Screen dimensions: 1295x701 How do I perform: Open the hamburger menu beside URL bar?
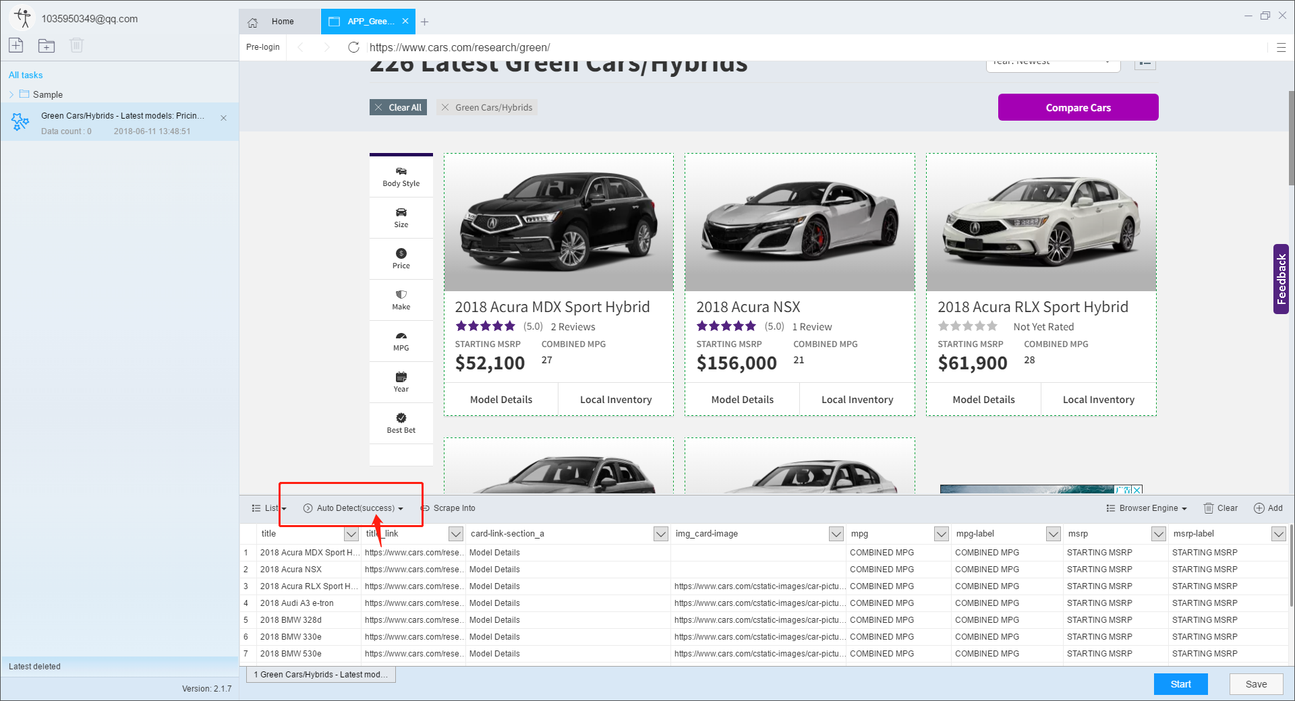click(1281, 47)
